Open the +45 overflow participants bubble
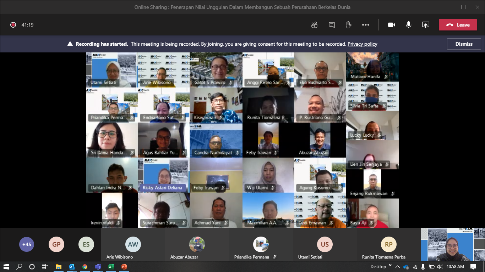 click(x=27, y=244)
